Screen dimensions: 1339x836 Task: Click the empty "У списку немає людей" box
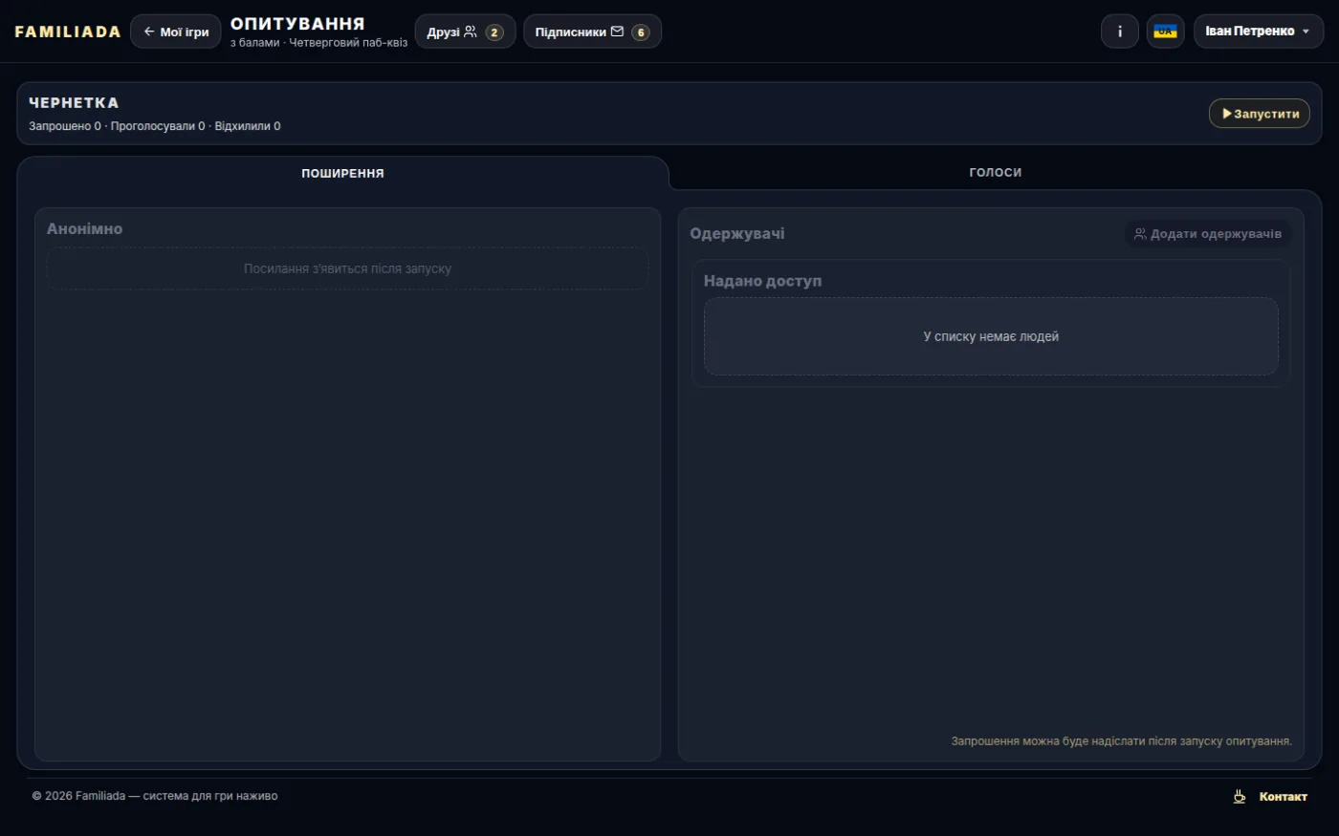coord(991,336)
